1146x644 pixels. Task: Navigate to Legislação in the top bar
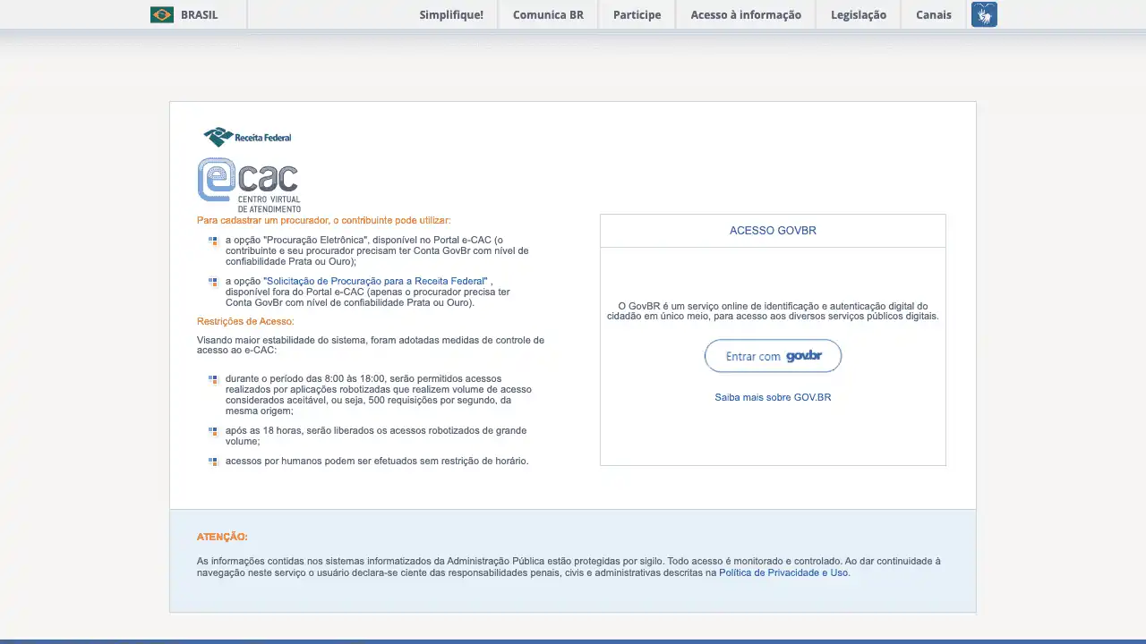click(858, 14)
